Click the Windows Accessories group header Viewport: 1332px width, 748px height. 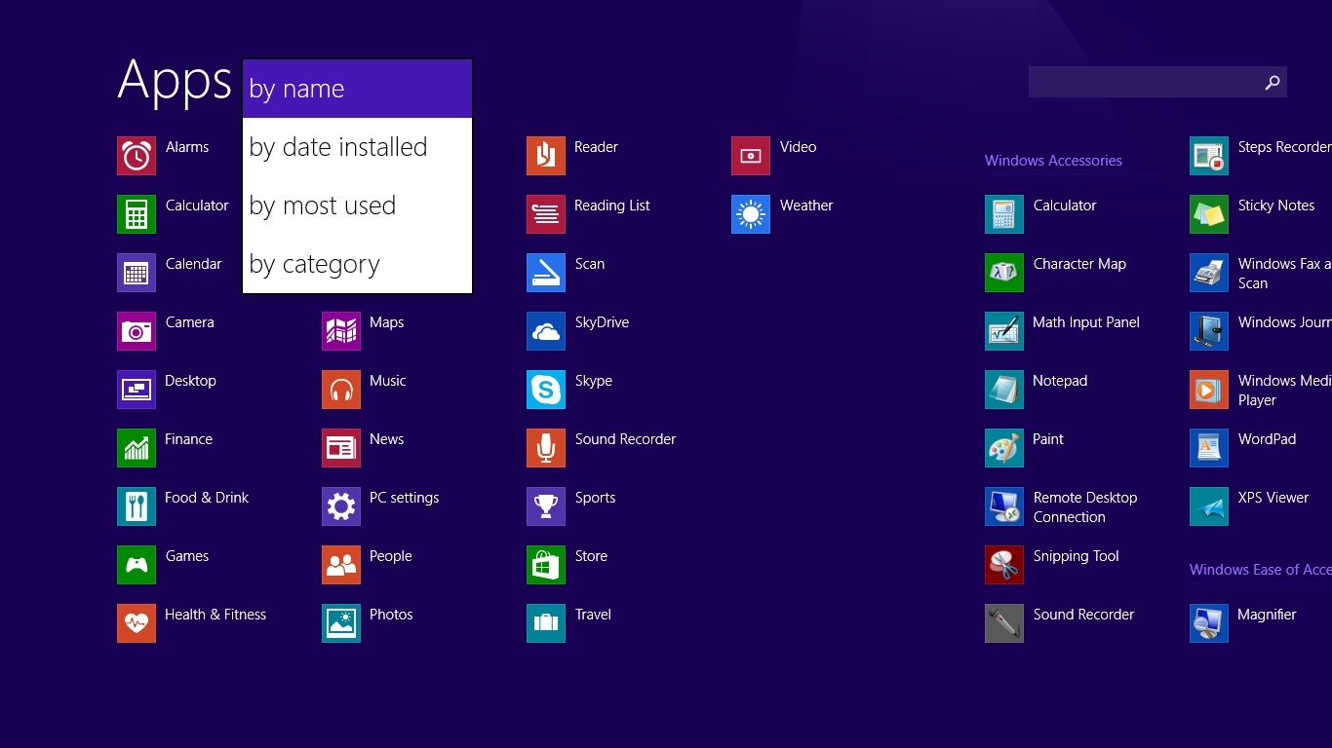coord(1053,161)
